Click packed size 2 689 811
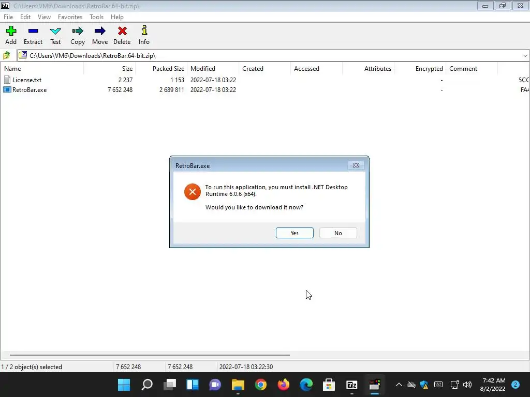 click(172, 90)
